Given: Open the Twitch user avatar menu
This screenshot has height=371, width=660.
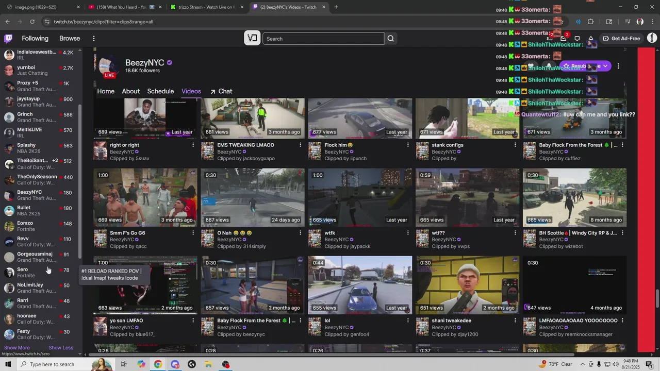Looking at the screenshot, I should (x=652, y=38).
